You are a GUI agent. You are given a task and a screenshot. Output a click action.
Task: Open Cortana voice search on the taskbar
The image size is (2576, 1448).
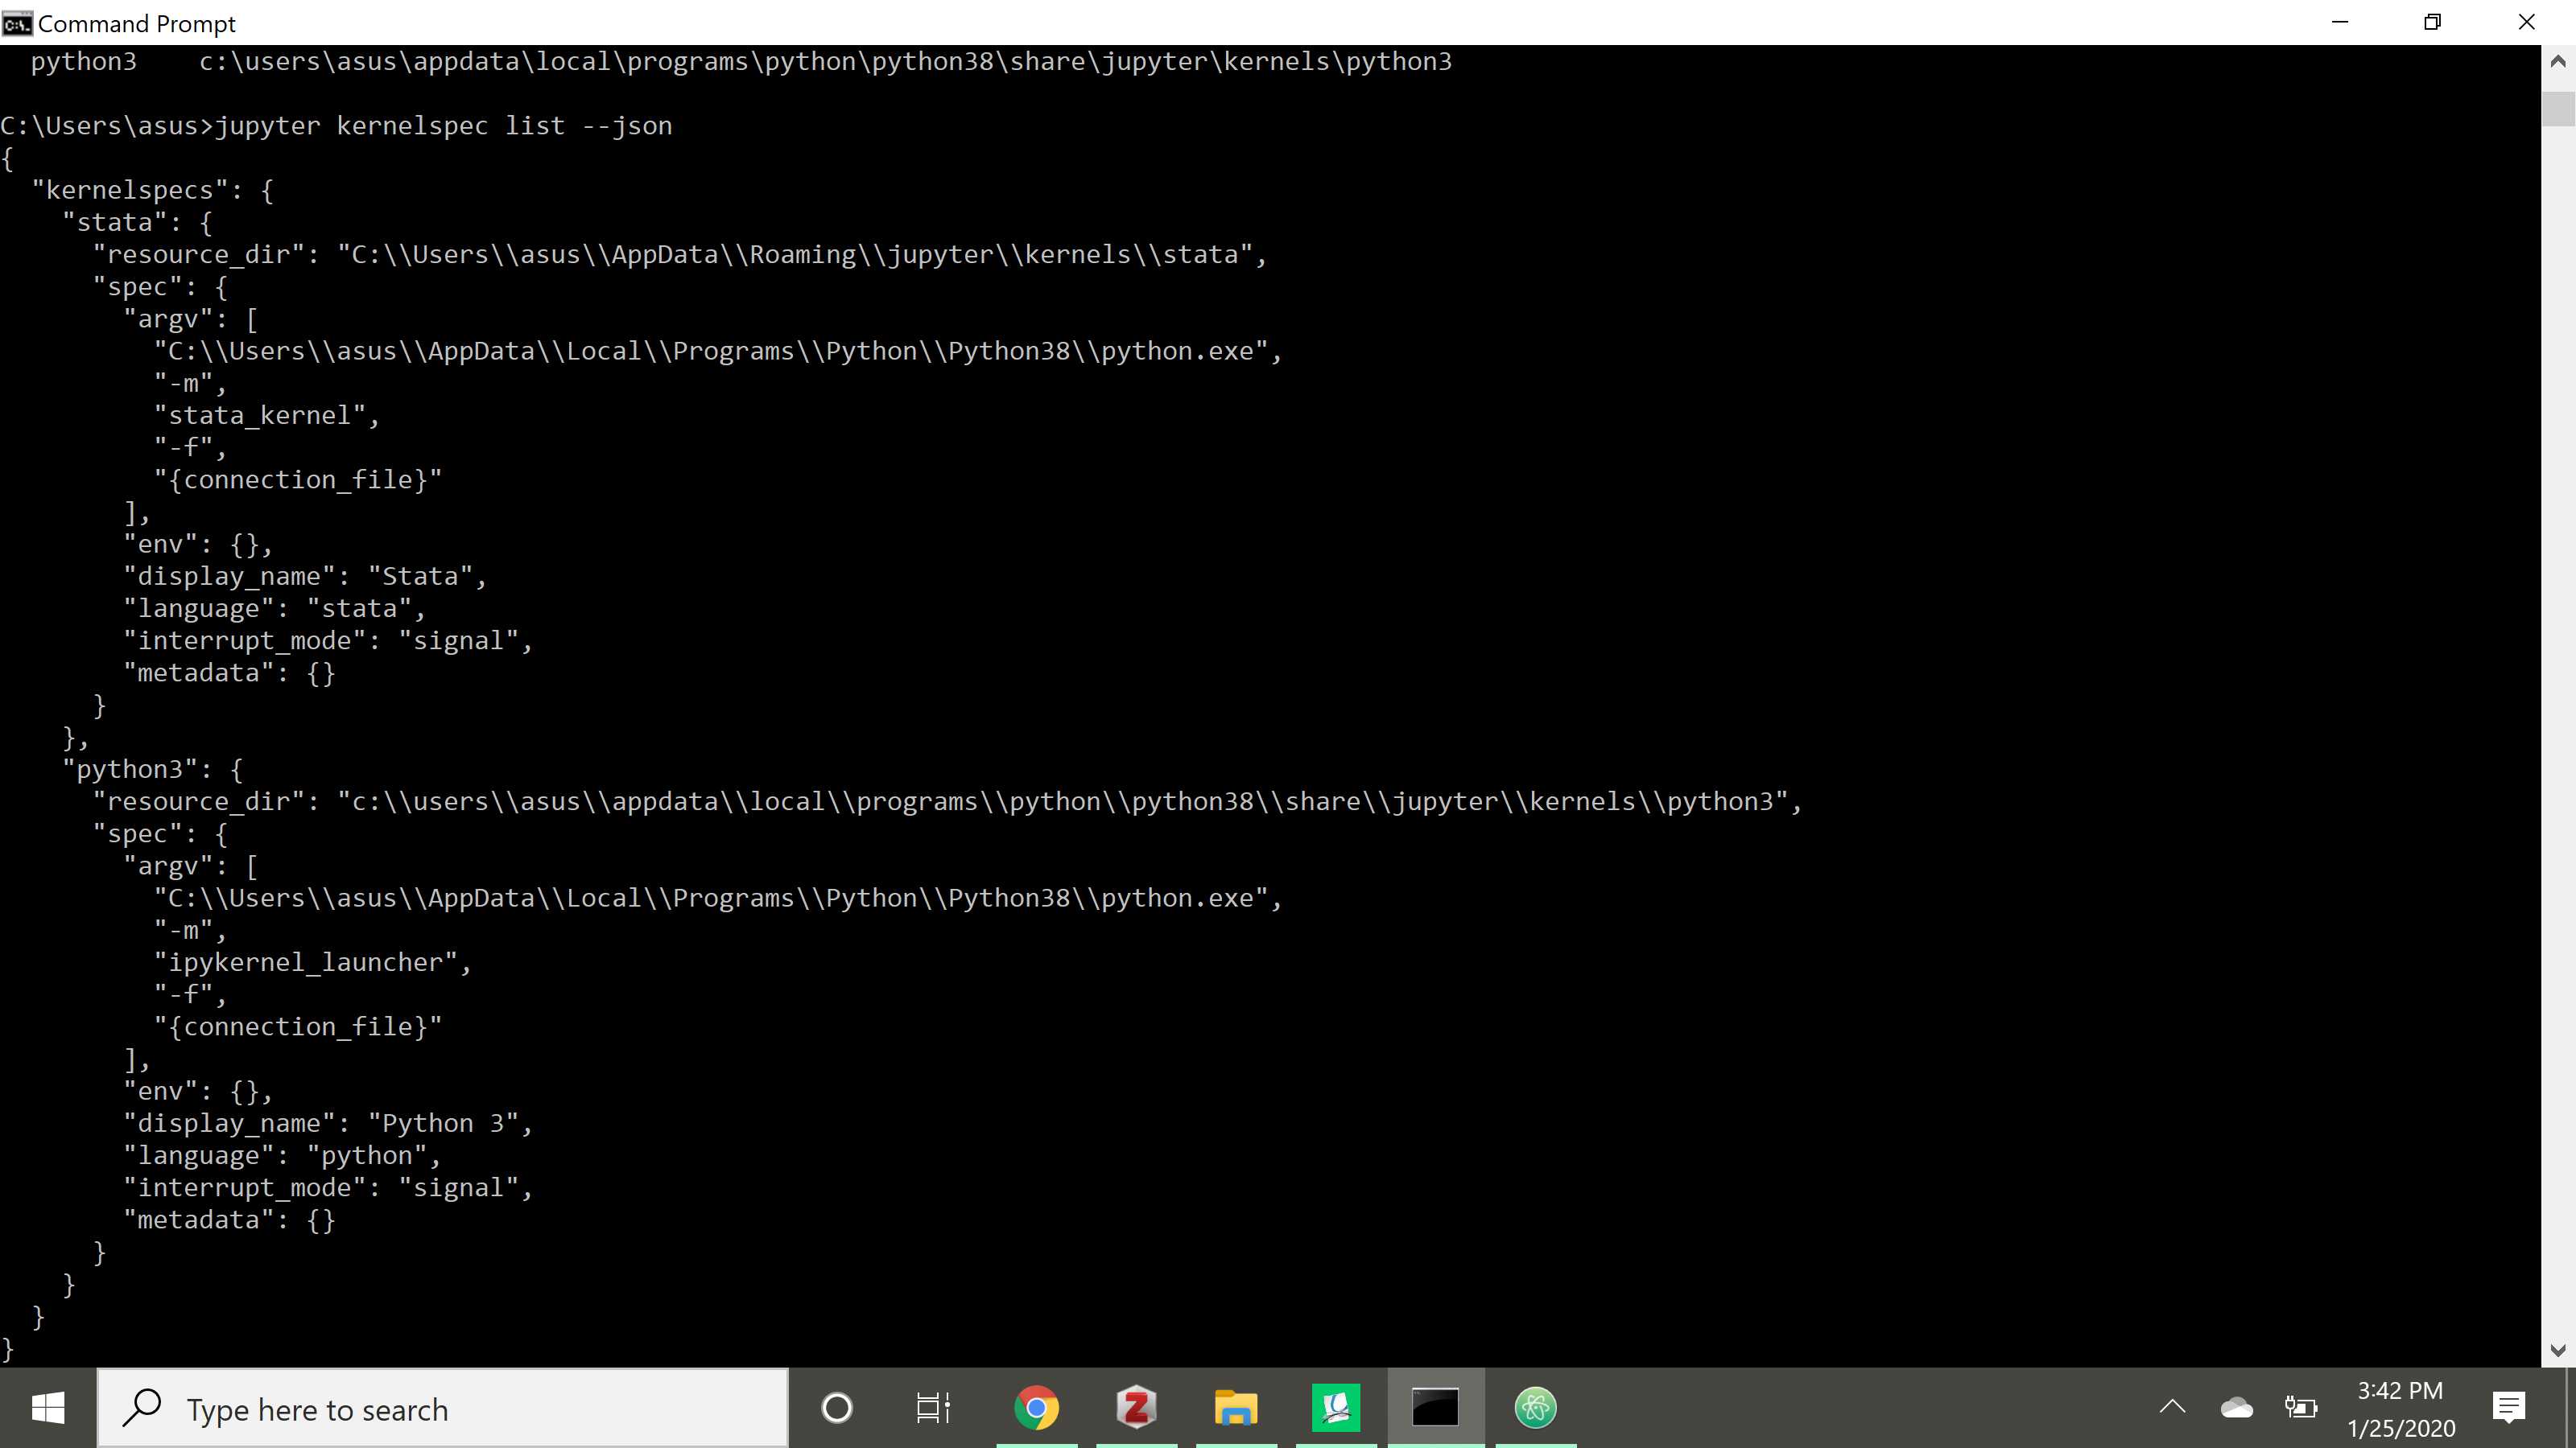coord(837,1409)
